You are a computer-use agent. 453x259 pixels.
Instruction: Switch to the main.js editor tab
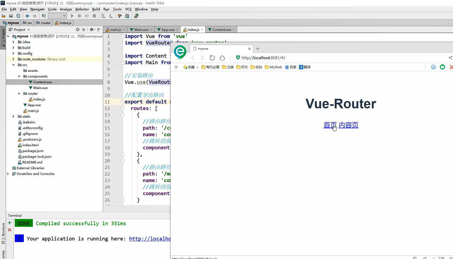click(x=115, y=29)
